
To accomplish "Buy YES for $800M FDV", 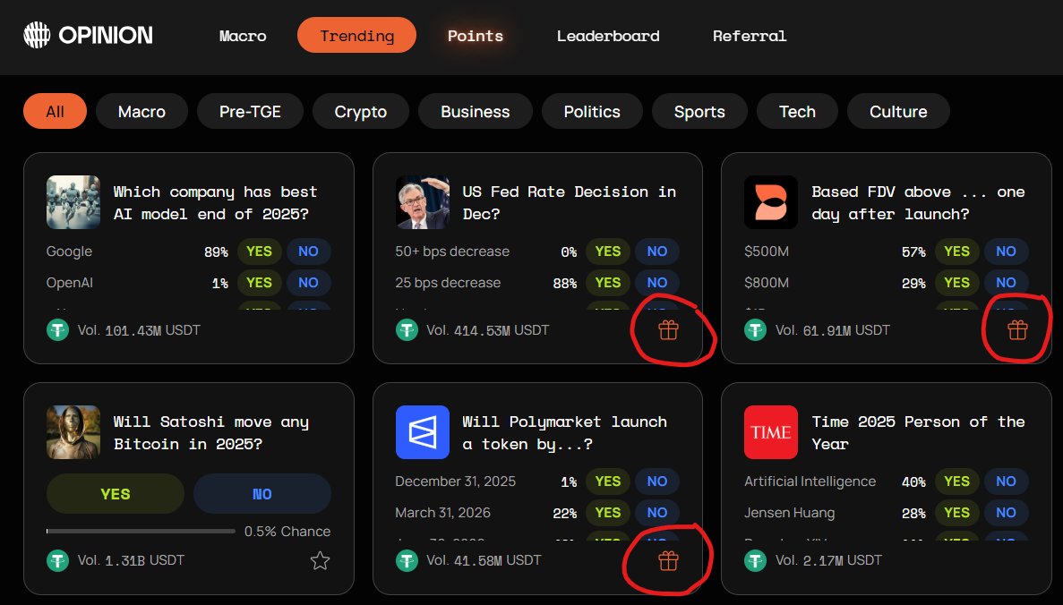I will point(956,283).
